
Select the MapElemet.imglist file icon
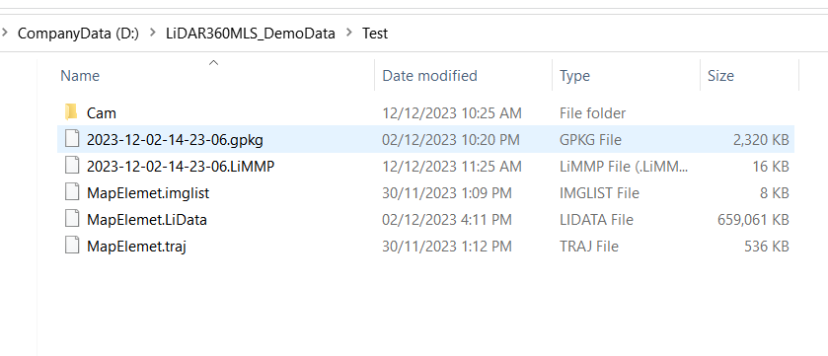click(72, 193)
